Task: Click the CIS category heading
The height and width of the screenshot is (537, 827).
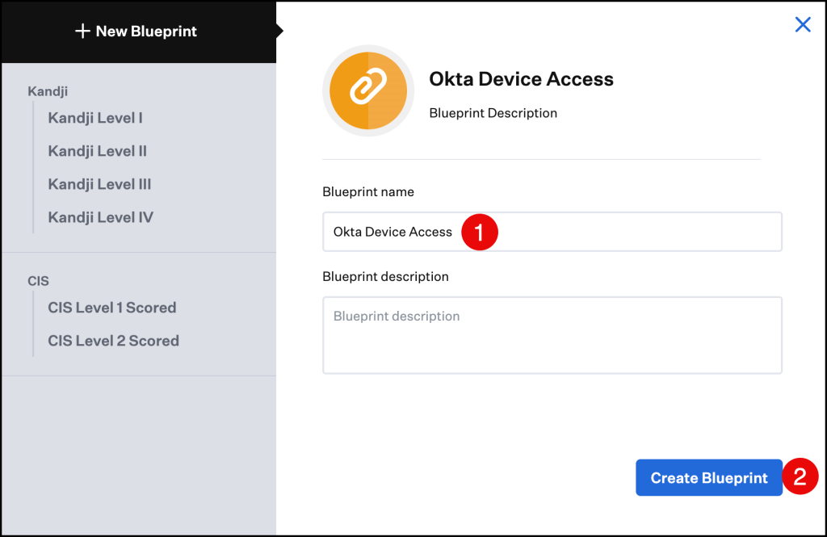Action: pyautogui.click(x=38, y=281)
